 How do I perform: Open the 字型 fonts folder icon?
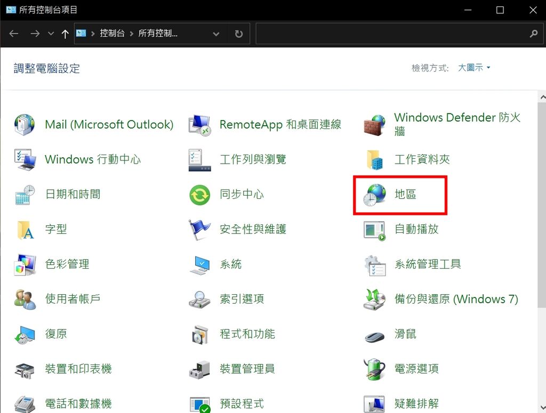[x=25, y=230]
